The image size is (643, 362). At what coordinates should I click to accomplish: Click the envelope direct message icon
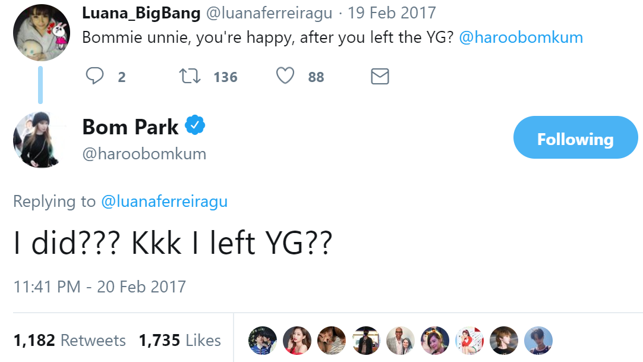[380, 76]
